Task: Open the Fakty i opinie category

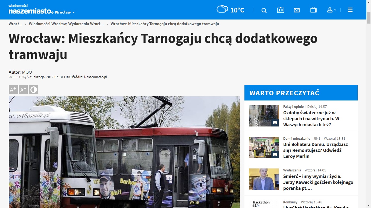Action: click(x=293, y=107)
